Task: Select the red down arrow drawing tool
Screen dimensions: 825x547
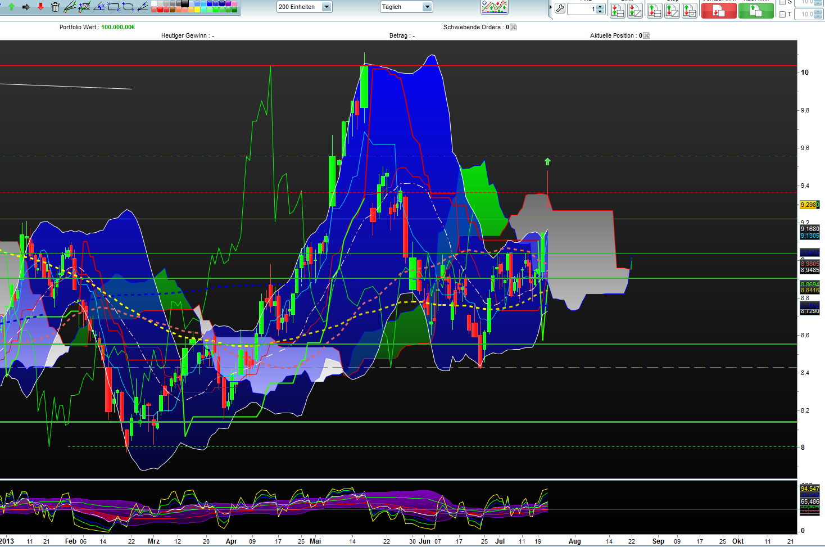Action: [x=40, y=7]
